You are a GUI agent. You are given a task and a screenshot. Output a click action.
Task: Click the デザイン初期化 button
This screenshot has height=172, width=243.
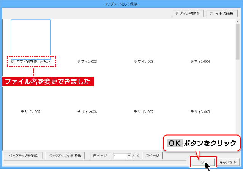pos(188,14)
